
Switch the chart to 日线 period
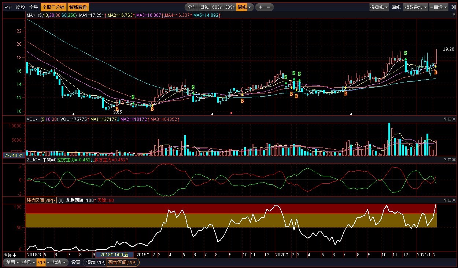tap(204, 7)
